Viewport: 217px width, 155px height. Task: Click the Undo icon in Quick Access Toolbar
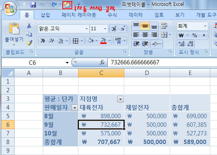coord(41,5)
